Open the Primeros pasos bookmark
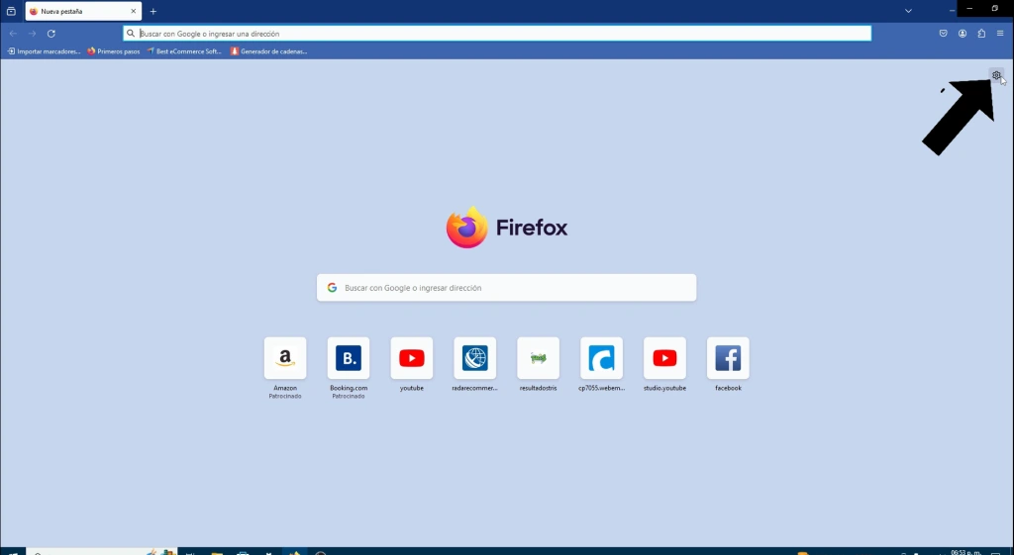Image resolution: width=1014 pixels, height=555 pixels. (x=113, y=51)
